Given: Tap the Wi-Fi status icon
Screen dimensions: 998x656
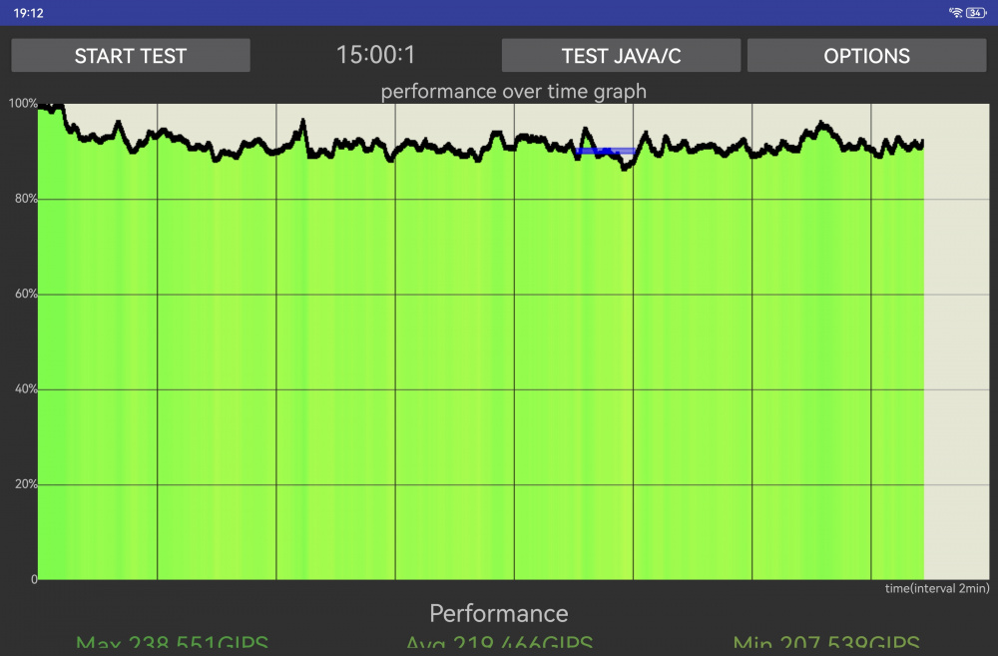Looking at the screenshot, I should tap(955, 13).
